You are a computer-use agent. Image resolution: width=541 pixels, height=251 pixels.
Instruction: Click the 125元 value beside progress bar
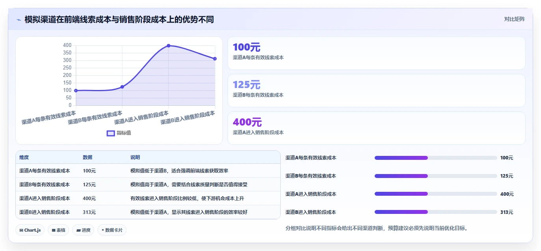pos(507,176)
